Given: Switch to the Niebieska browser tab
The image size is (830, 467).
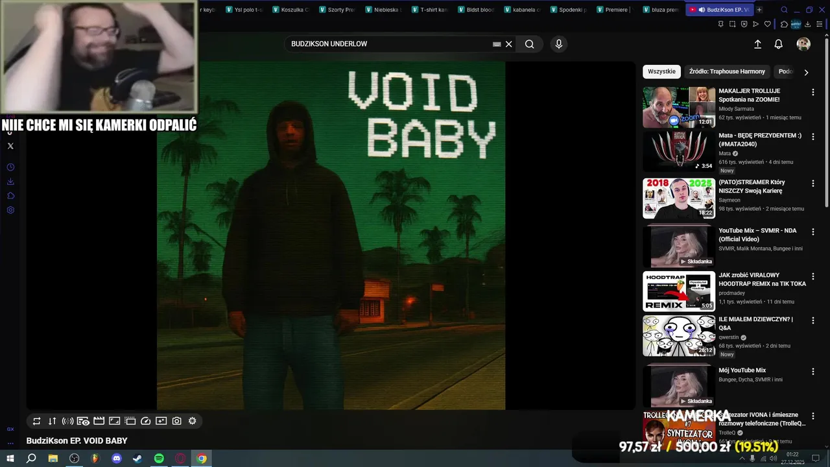Looking at the screenshot, I should click(383, 10).
